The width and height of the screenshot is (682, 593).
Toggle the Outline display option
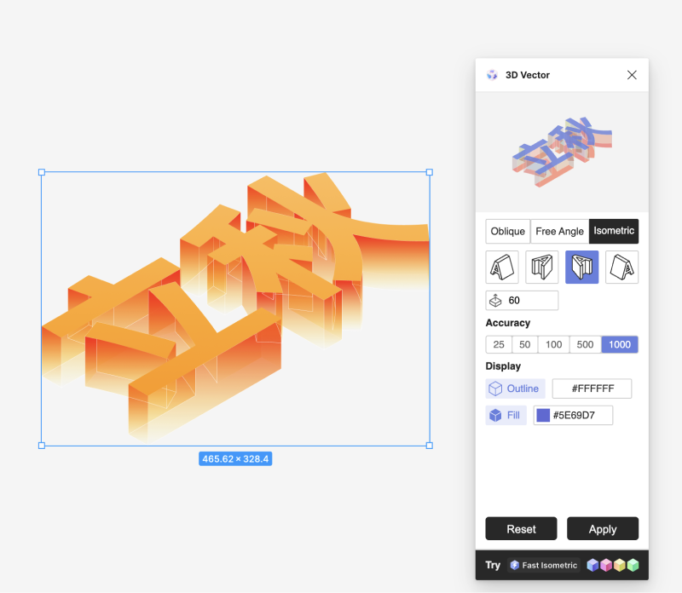[x=515, y=389]
